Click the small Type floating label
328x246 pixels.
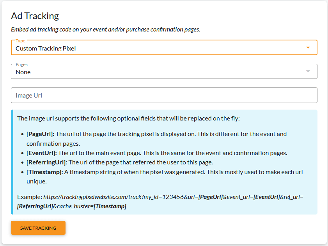[21, 41]
